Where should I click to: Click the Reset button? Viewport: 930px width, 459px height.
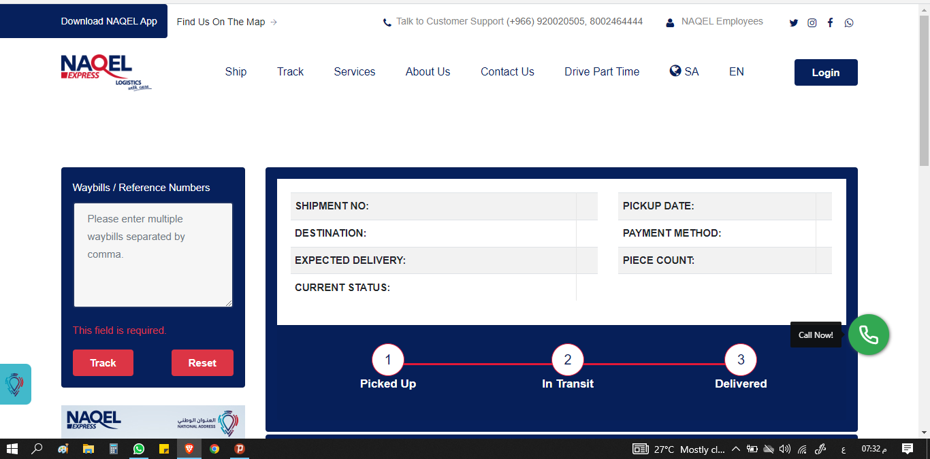202,362
